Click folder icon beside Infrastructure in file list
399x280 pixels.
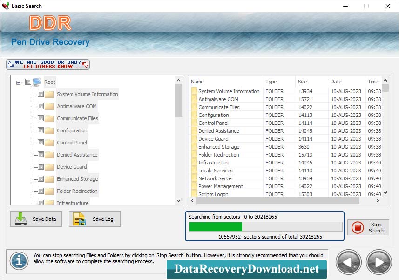point(194,163)
